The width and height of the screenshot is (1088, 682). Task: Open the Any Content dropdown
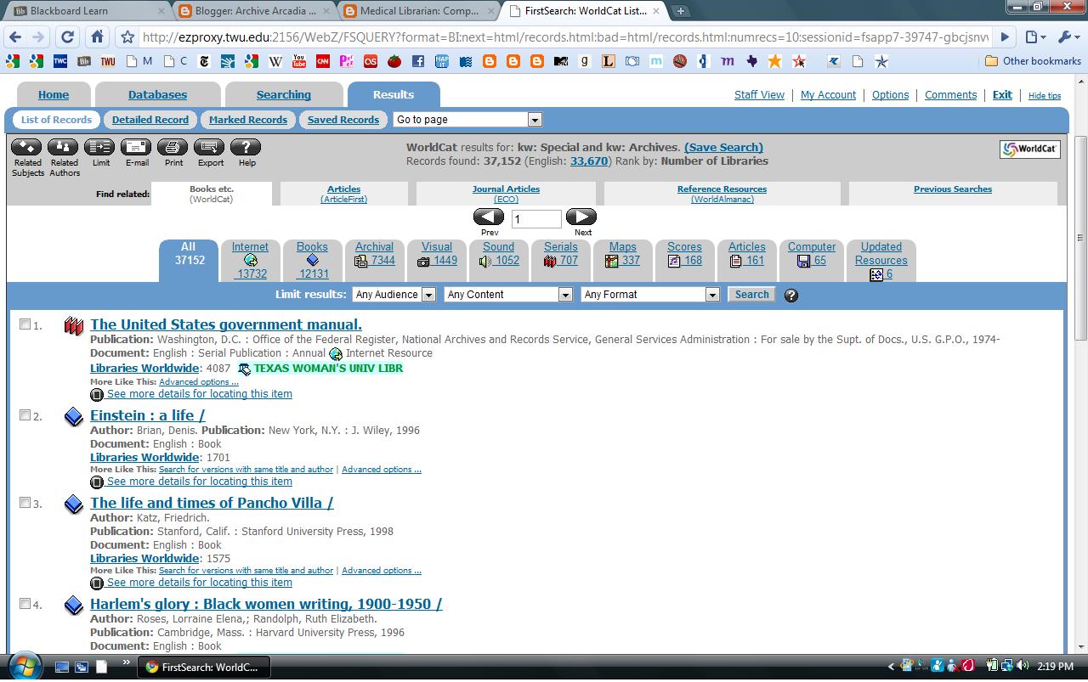coord(508,295)
